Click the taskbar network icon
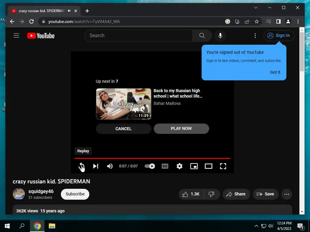This screenshot has width=310, height=232. point(264,226)
